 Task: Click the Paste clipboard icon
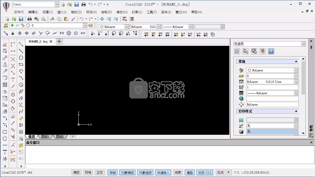[66, 19]
